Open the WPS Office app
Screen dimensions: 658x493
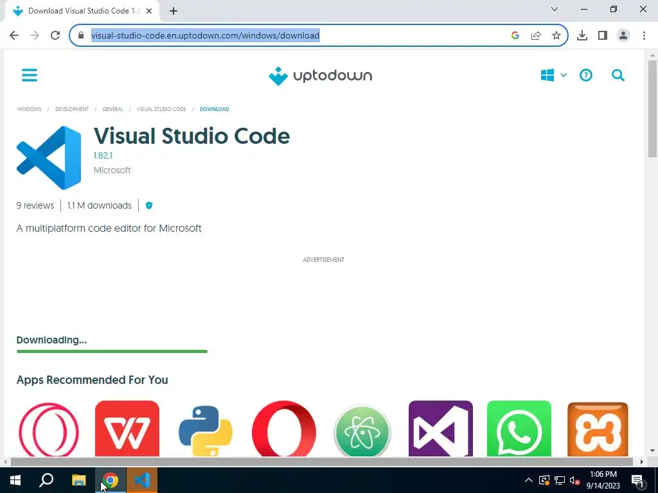pyautogui.click(x=127, y=428)
